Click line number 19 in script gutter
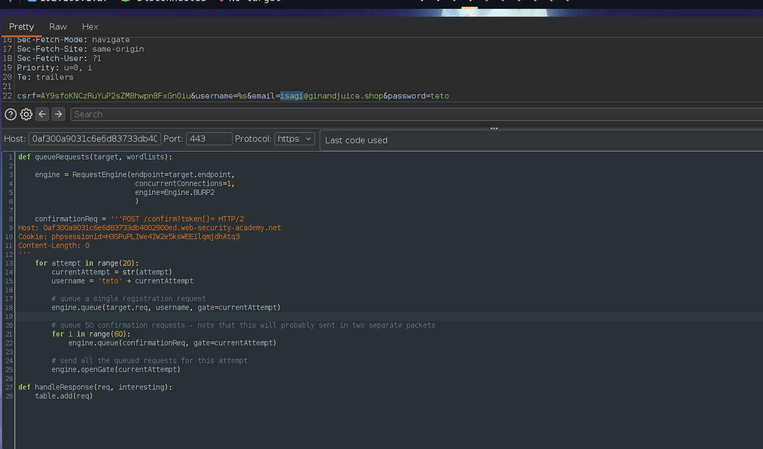The width and height of the screenshot is (763, 449). pos(9,316)
